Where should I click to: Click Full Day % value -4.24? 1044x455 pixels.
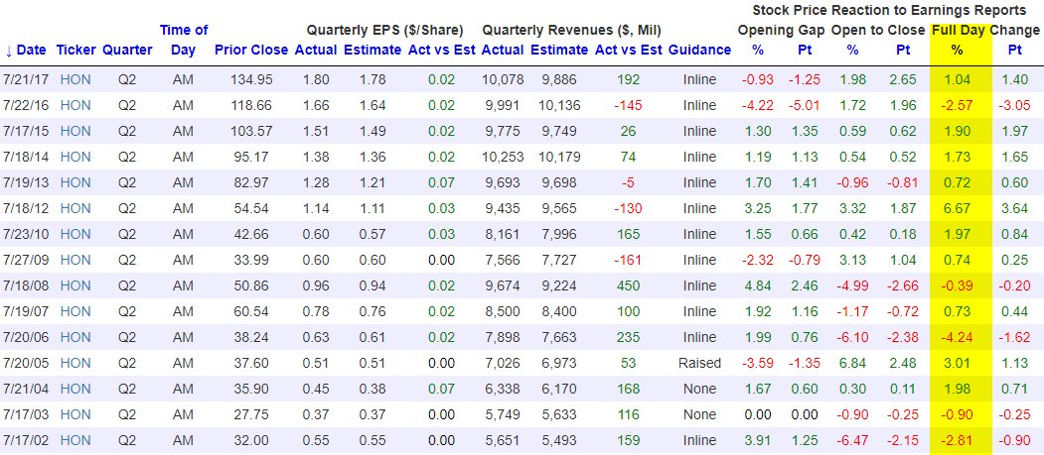tap(957, 337)
